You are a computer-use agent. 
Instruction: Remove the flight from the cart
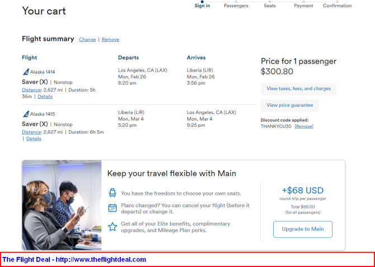(x=110, y=40)
